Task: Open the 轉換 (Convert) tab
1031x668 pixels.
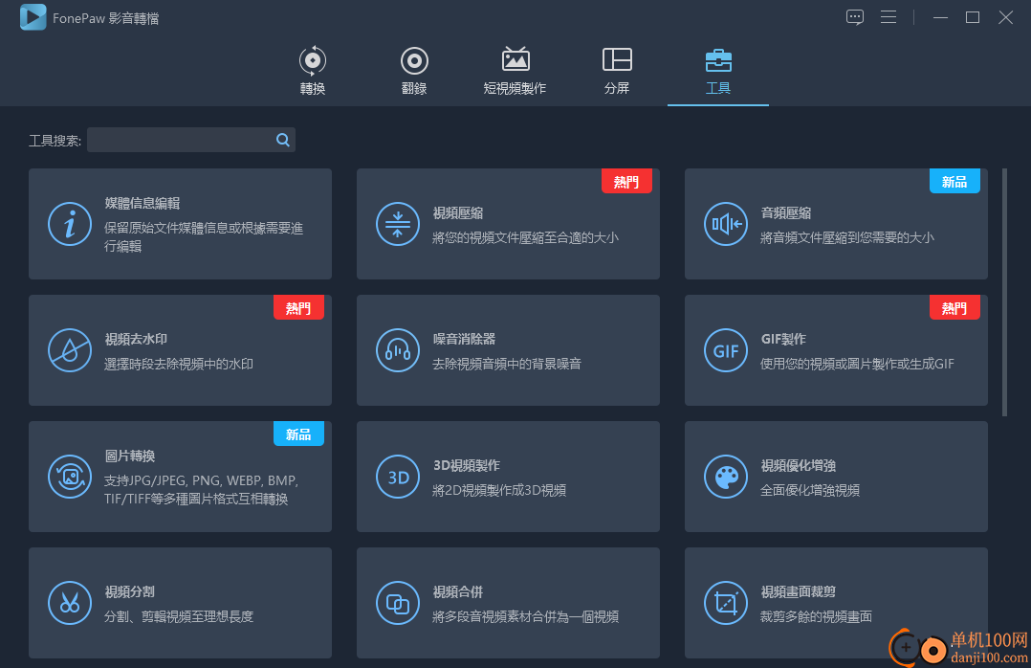Action: 313,71
